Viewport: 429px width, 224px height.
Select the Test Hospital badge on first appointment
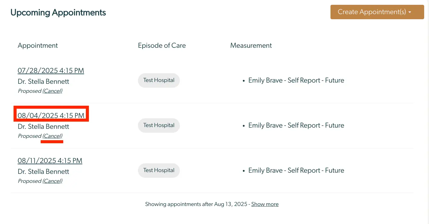[159, 80]
